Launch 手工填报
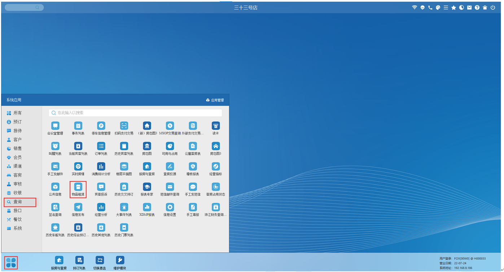The height and width of the screenshot is (272, 504). [193, 207]
